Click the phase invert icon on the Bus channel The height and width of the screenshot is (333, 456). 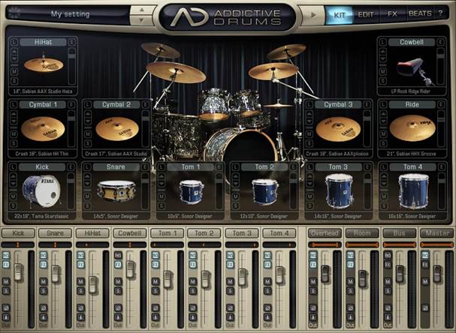(388, 307)
